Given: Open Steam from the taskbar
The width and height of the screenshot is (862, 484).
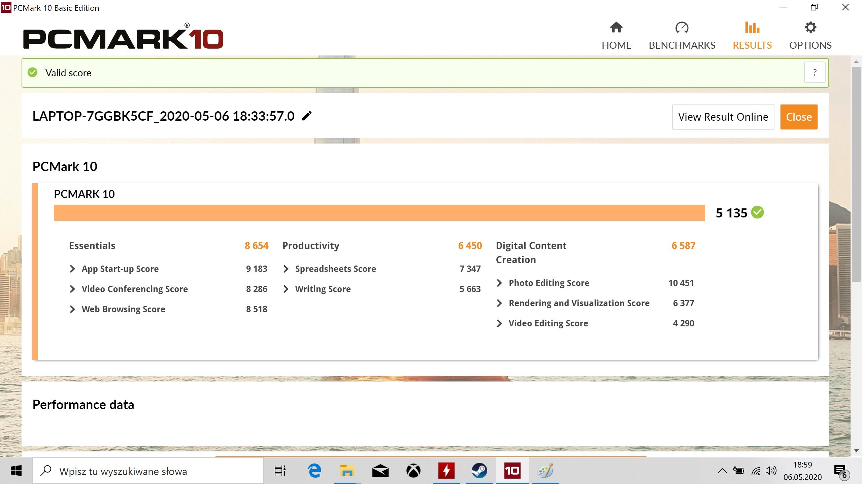Looking at the screenshot, I should (479, 471).
